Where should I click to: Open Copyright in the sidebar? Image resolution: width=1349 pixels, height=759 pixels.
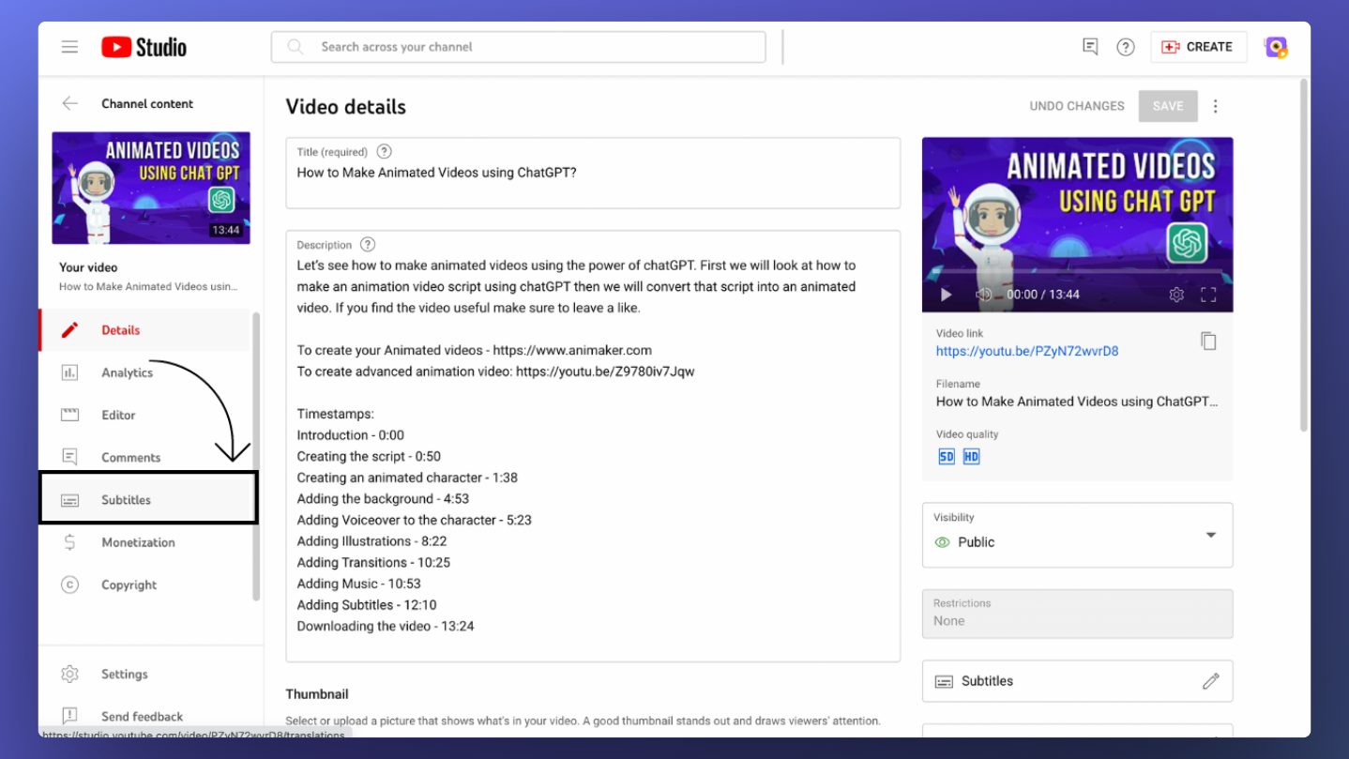coord(144,584)
